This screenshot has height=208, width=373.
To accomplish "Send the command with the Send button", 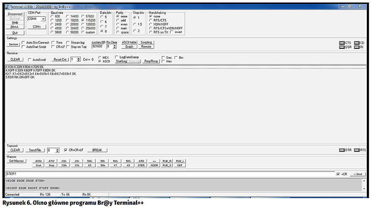I will point(358,174).
